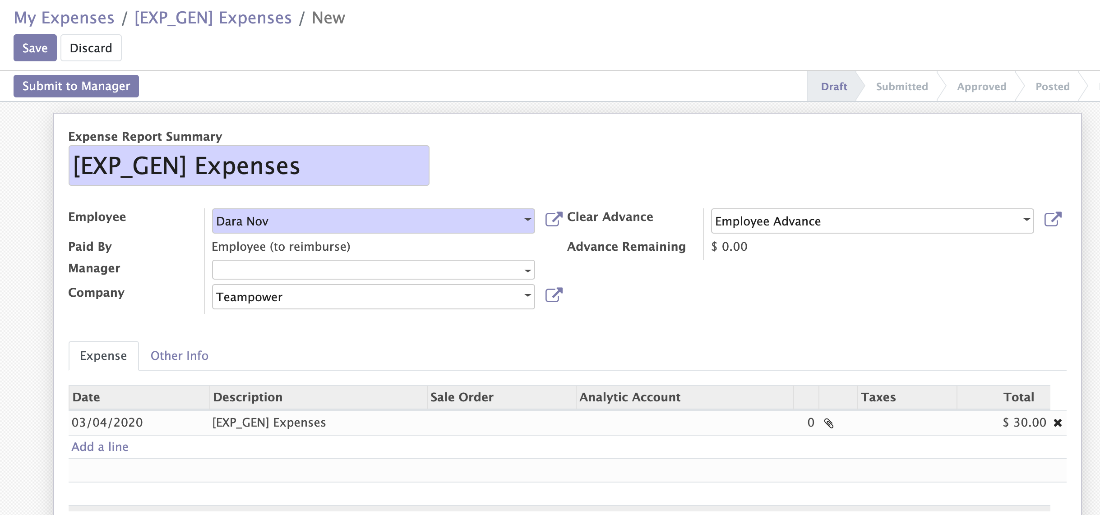Click the Posted stage in the status bar
This screenshot has height=515, width=1100.
[x=1053, y=86]
